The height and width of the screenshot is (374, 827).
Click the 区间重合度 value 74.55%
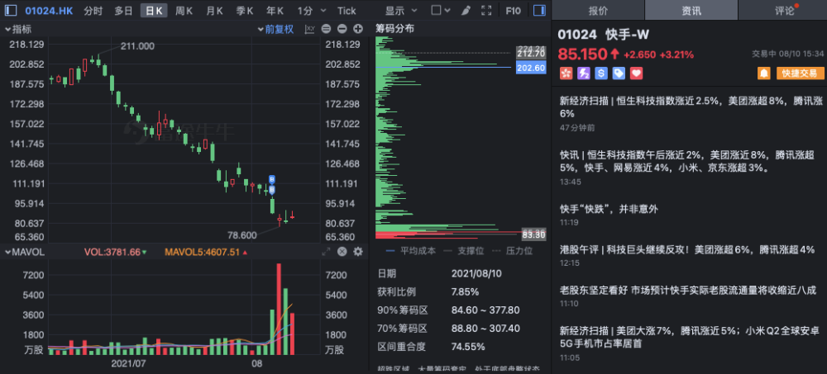point(468,347)
